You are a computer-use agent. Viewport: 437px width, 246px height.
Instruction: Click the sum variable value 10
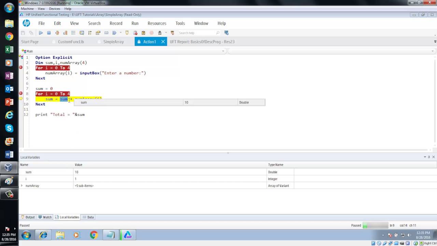tap(76, 172)
